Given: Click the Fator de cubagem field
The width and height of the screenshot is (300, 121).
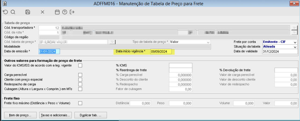Looking at the screenshot, I should pos(181,89).
